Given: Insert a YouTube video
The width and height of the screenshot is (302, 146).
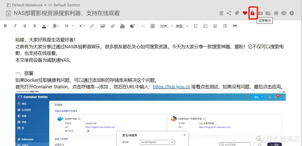Looking at the screenshot, I should [x=122, y=26].
